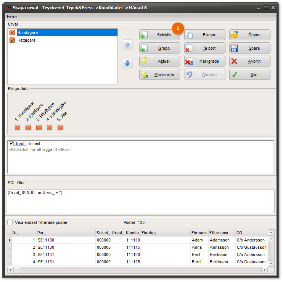Click Klar to finish
The image size is (283, 282).
250,74
